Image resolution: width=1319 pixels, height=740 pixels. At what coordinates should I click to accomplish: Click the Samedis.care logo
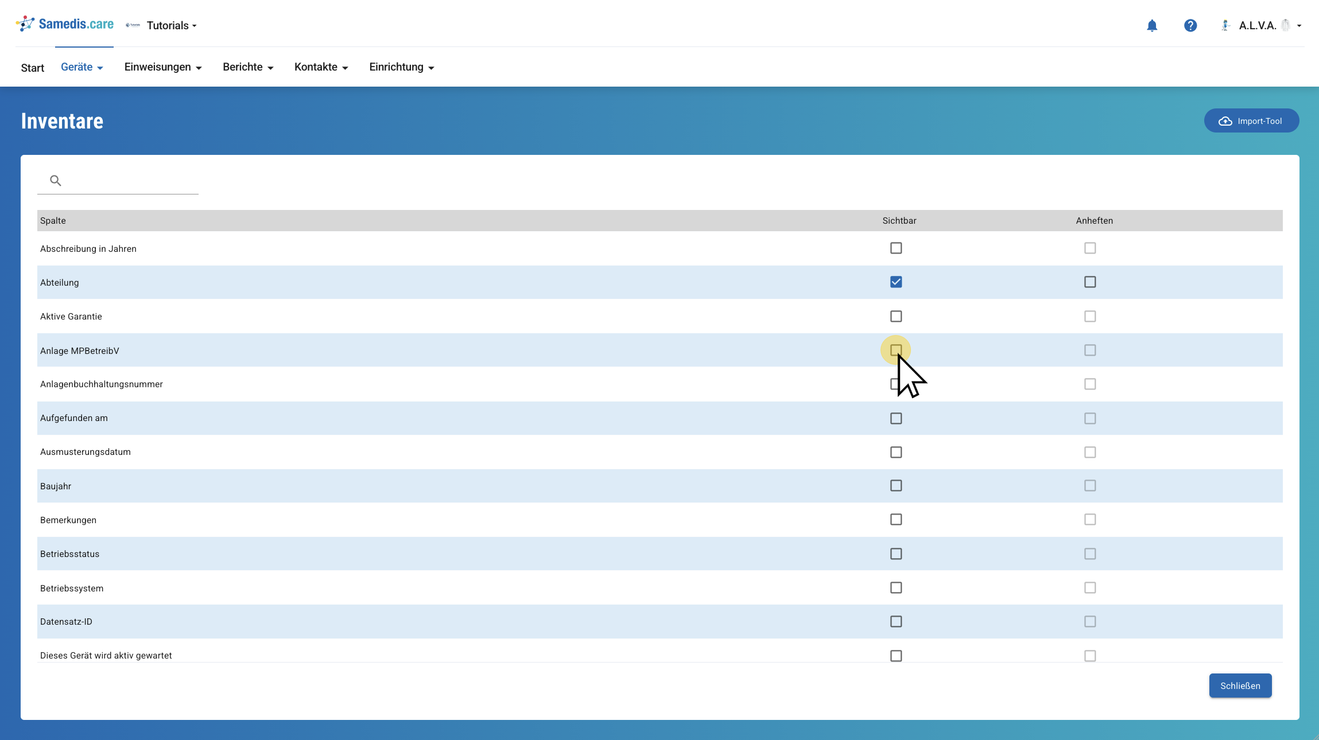point(65,24)
